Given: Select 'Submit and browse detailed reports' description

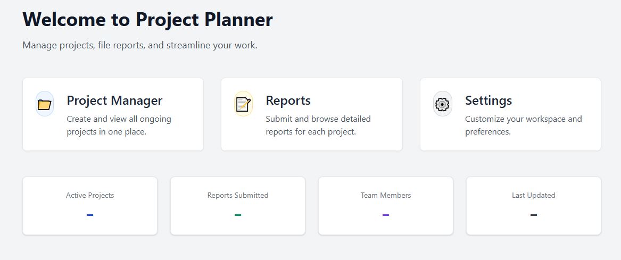Looking at the screenshot, I should (318, 125).
